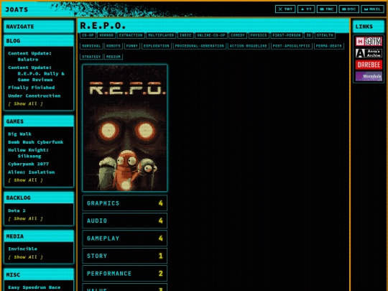Viewport: 388px width, 291px height.
Task: Open the MAIL contact button
Action: coord(372,9)
